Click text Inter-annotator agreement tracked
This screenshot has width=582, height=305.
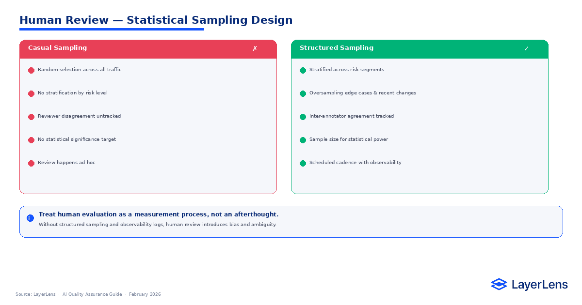coord(352,116)
